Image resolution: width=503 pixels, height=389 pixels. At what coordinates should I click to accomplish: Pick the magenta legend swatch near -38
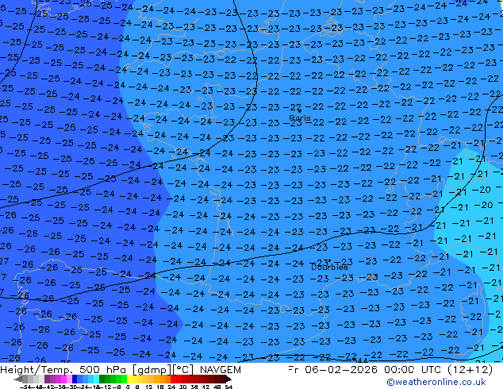(63, 379)
